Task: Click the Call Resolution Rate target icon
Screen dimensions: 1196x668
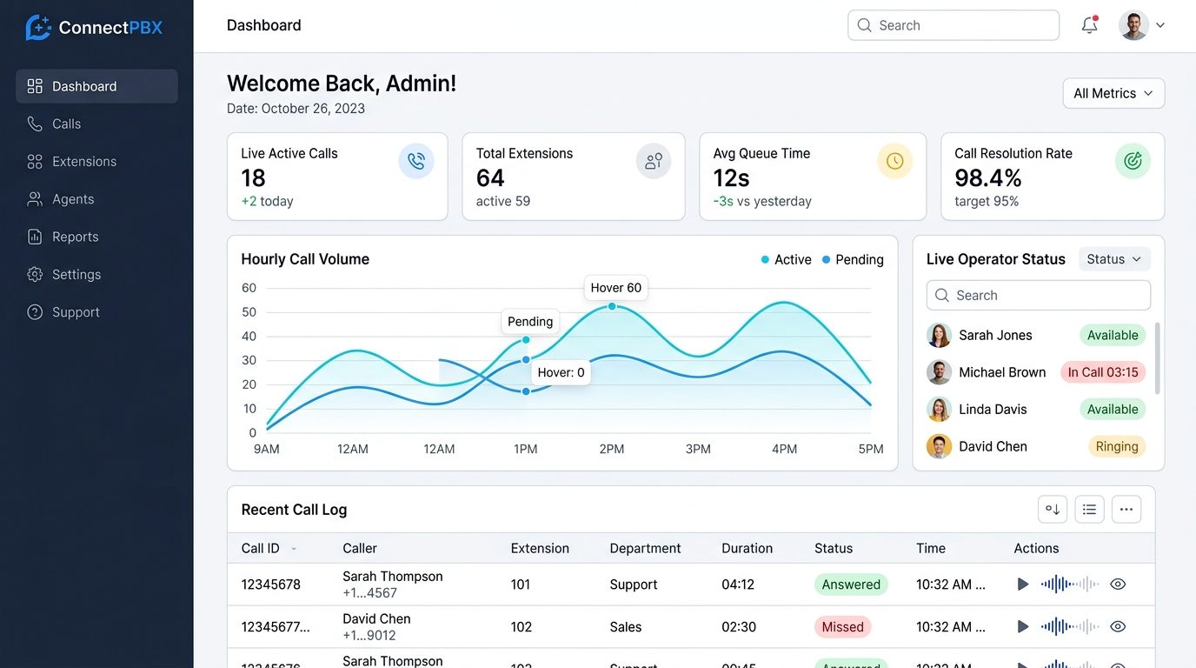Action: (x=1133, y=161)
